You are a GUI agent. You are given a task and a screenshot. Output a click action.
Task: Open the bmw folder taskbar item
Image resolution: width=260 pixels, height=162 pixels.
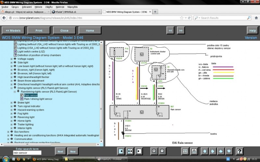pyautogui.click(x=79, y=159)
